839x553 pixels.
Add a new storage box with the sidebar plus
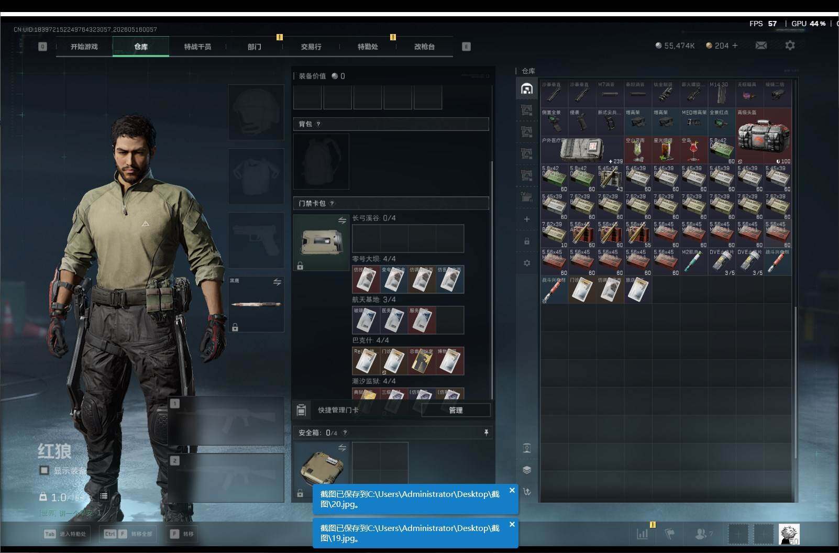(x=527, y=219)
